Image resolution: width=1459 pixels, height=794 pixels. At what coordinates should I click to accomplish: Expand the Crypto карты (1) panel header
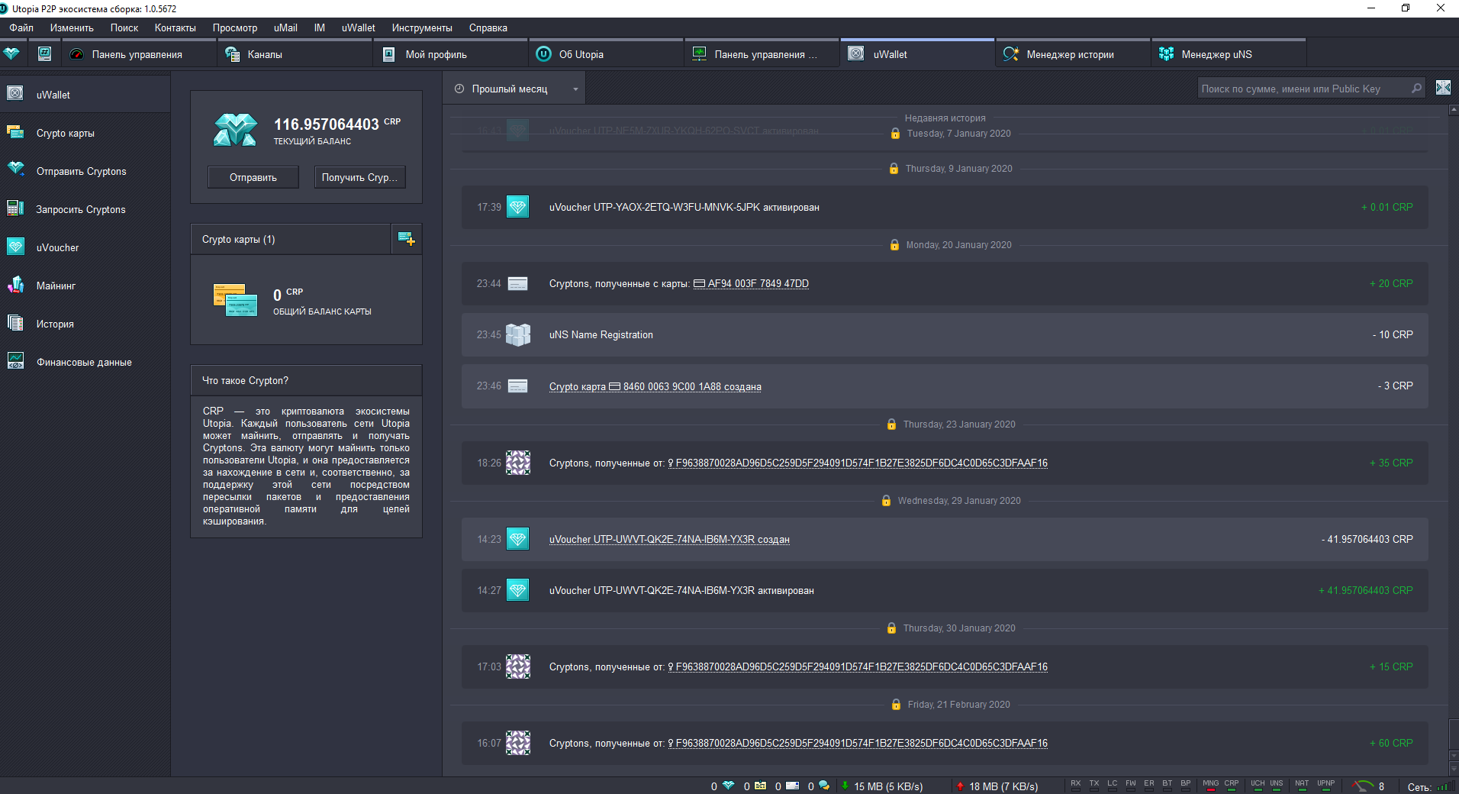[x=290, y=239]
